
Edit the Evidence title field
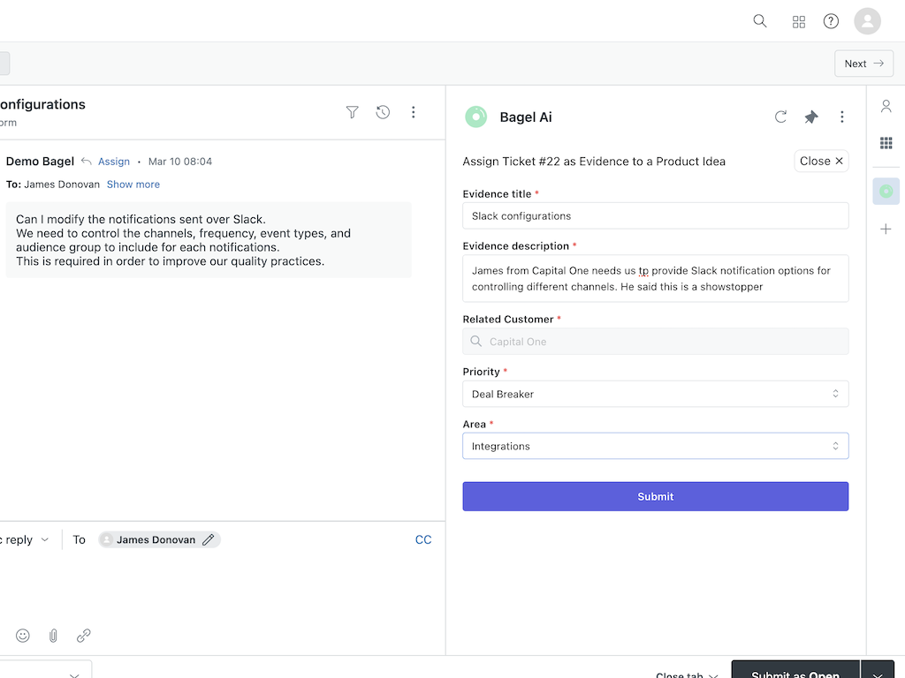[x=655, y=215]
